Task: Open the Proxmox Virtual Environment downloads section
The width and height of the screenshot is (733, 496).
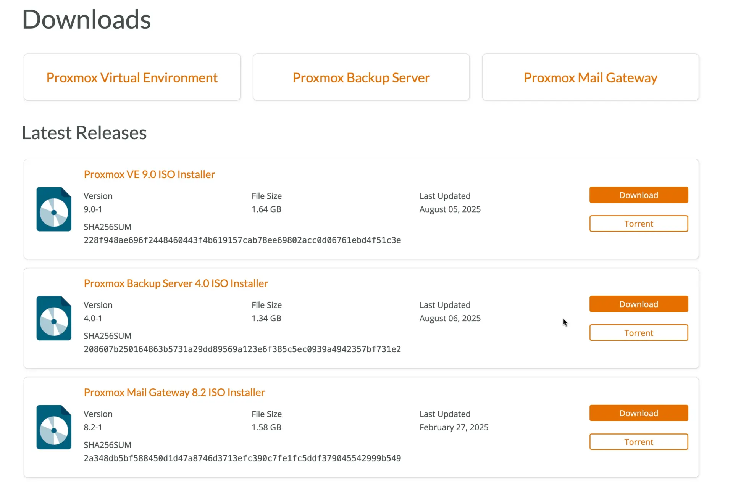Action: pos(132,77)
